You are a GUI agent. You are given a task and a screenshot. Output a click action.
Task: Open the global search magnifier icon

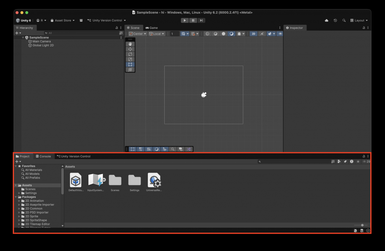344,20
